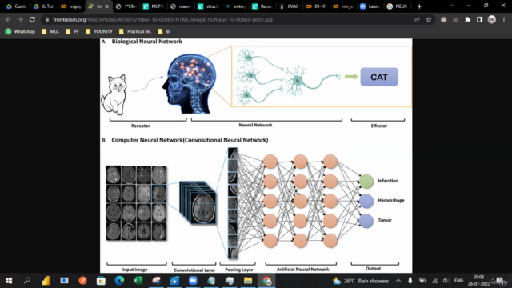Close the active frontiersin image tab
Viewport: 512px width, 288px height.
[x=106, y=6]
